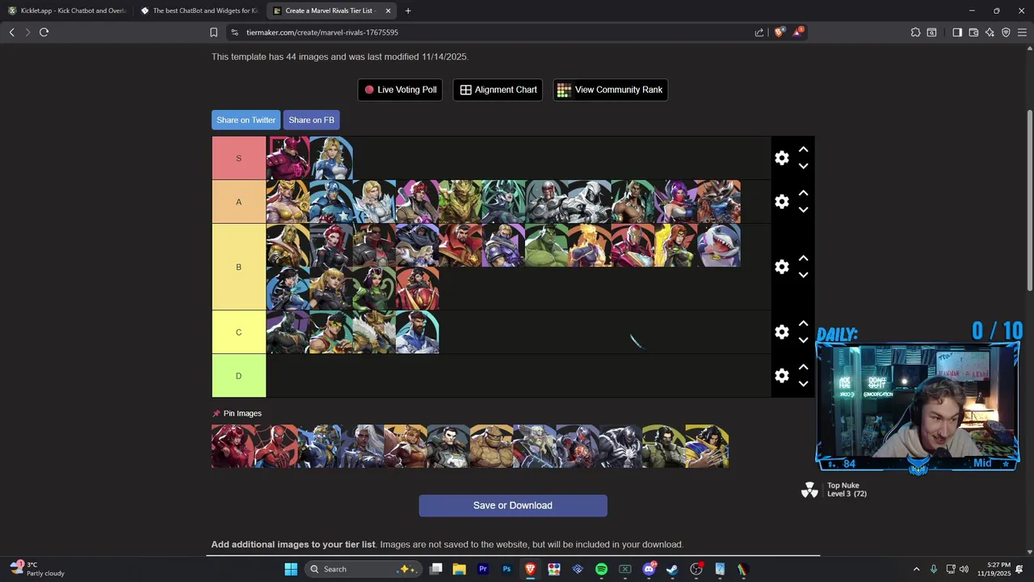This screenshot has width=1034, height=582.
Task: Click the red S tier label
Action: coord(238,158)
